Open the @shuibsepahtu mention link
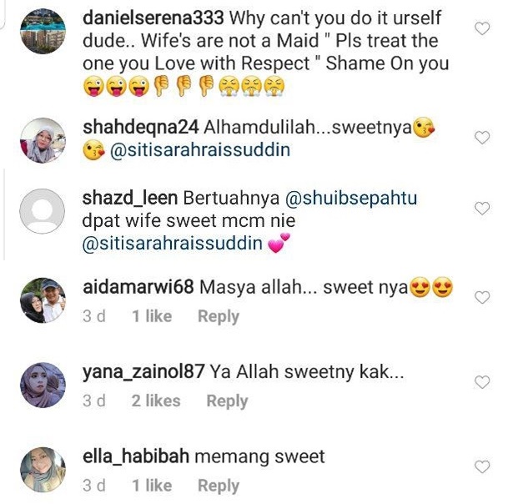518x504 pixels. pos(351,199)
